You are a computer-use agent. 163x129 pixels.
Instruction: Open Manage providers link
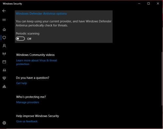[x=27, y=102]
